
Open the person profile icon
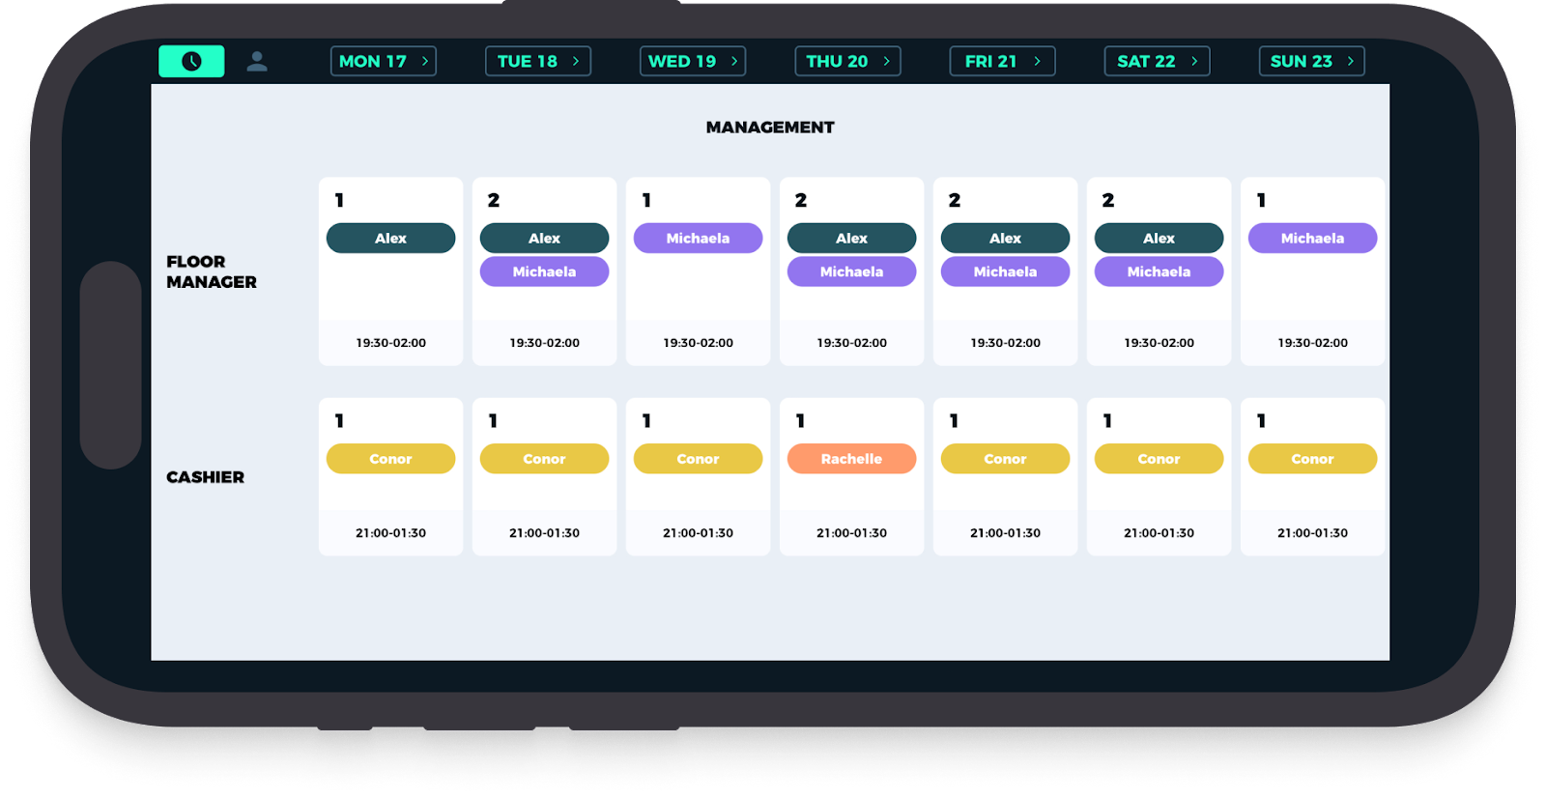pos(256,61)
